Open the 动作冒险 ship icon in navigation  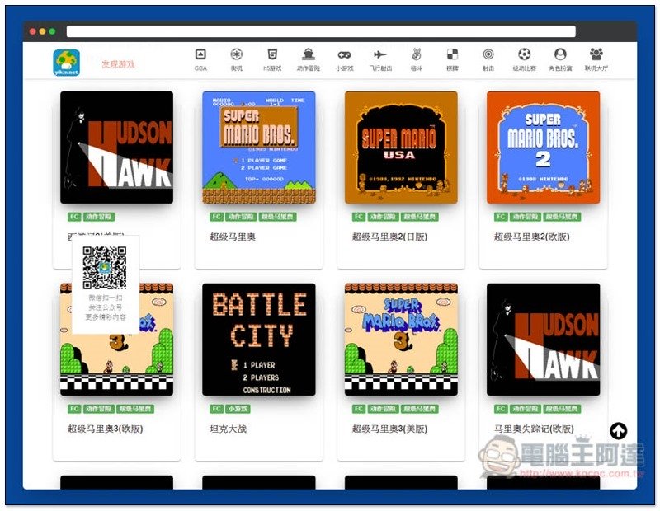309,54
